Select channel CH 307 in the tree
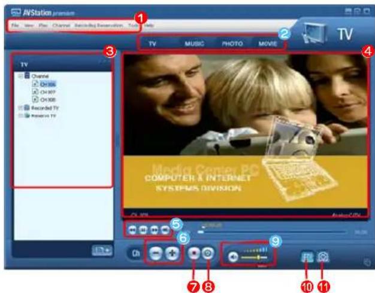Viewport: 375px width, 293px height. (48, 92)
